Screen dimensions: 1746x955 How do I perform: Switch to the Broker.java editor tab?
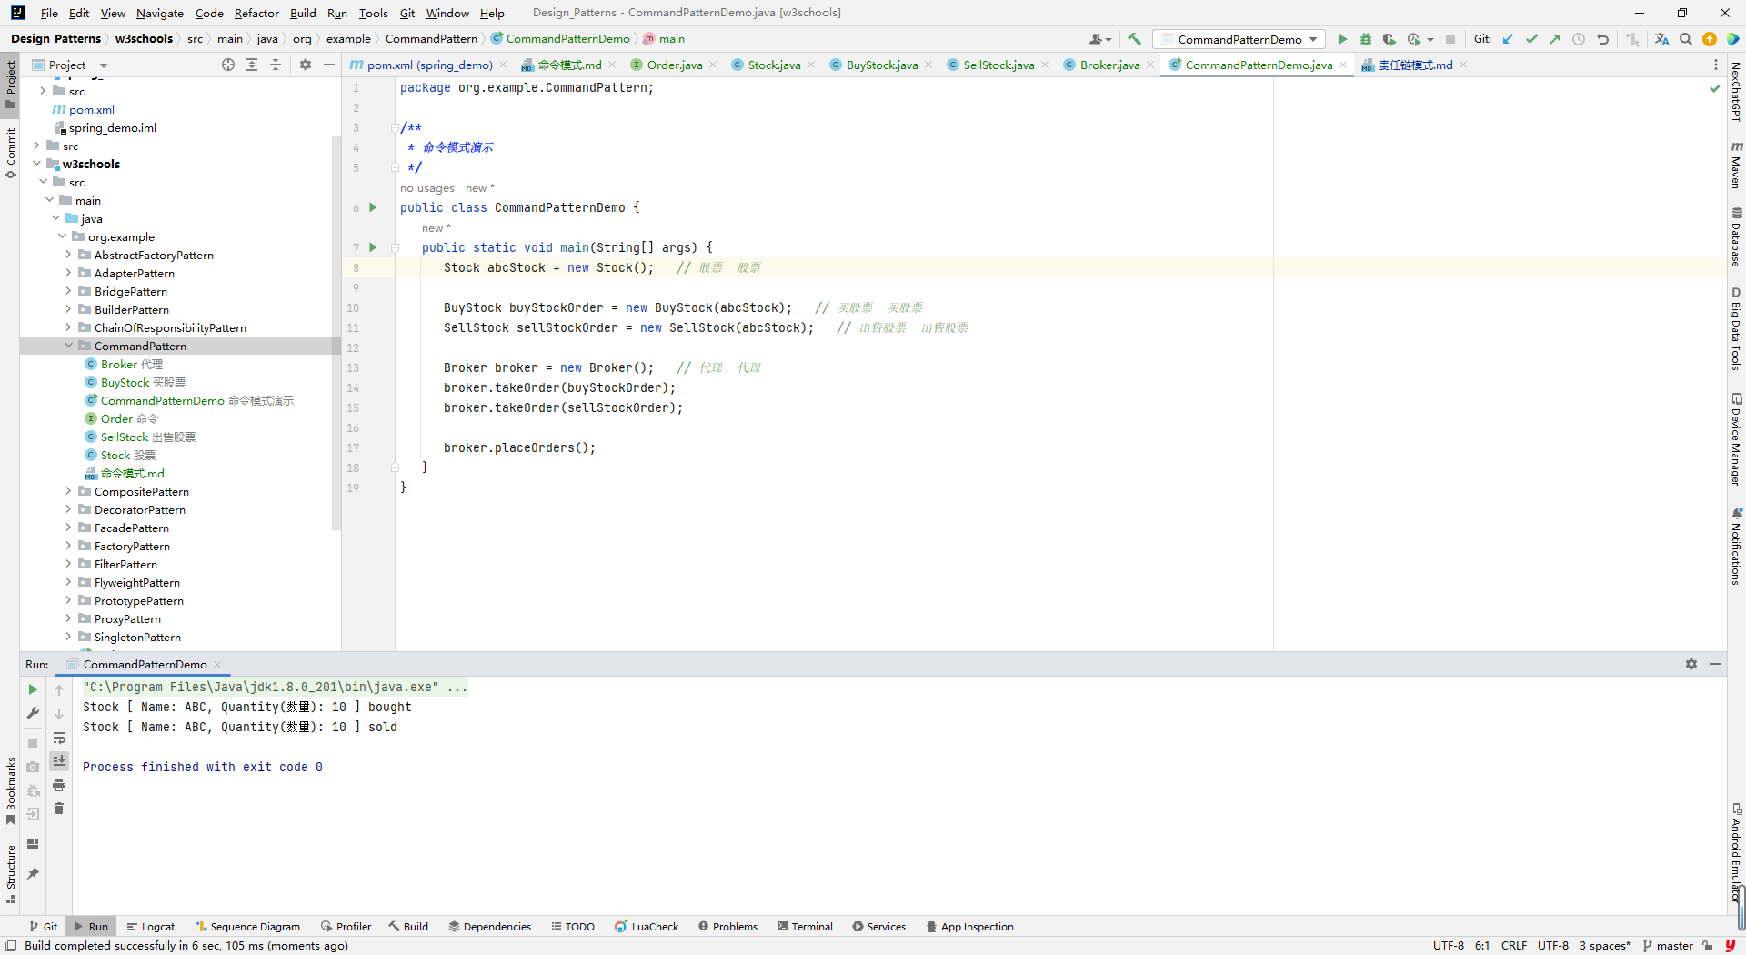(x=1109, y=65)
